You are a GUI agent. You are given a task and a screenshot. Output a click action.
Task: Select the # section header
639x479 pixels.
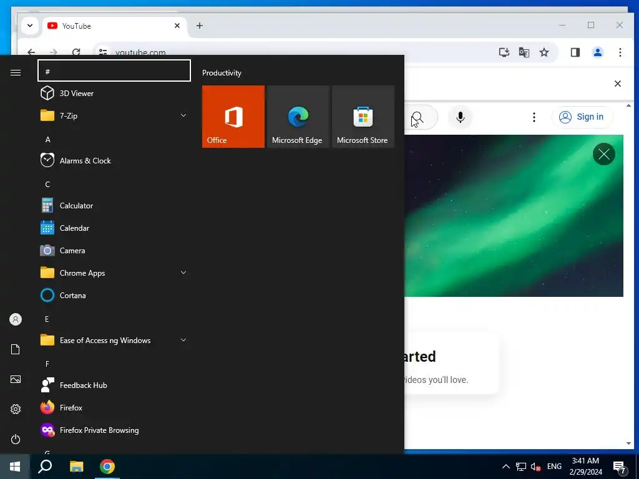(x=114, y=70)
